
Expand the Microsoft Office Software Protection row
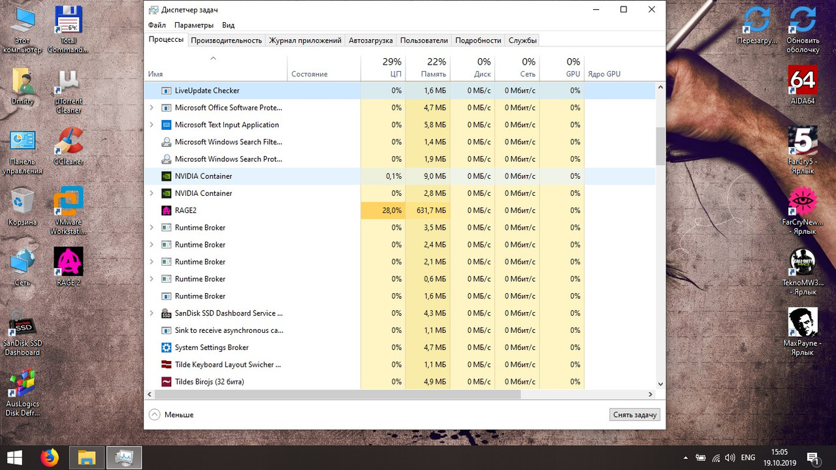(x=152, y=108)
